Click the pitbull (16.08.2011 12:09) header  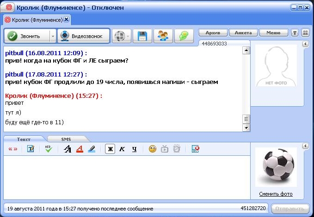click(x=46, y=53)
